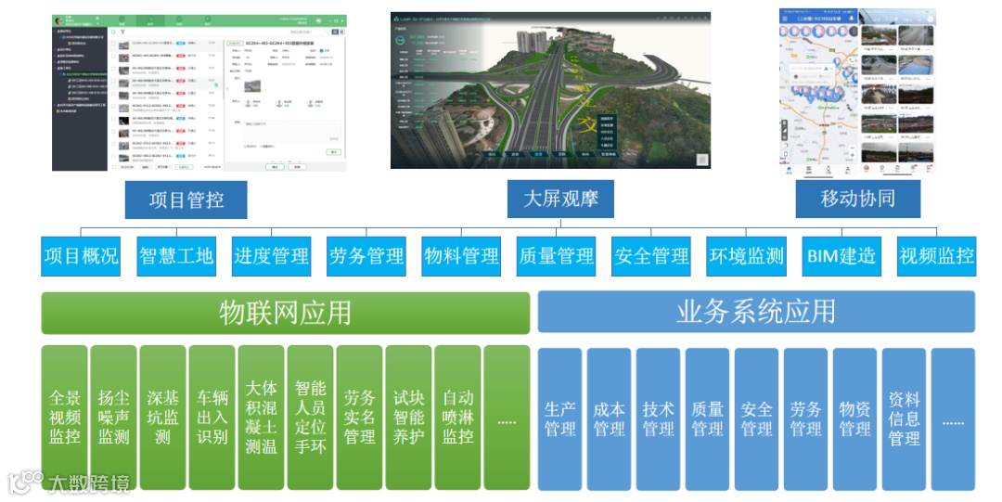The height and width of the screenshot is (502, 1002).
Task: Select the 车辆出入识别 green block
Action: [x=212, y=418]
